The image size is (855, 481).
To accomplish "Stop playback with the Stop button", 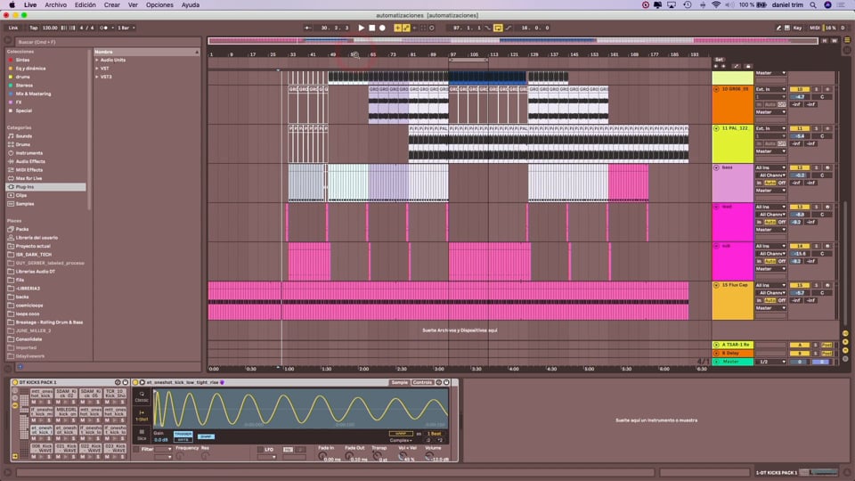I will point(372,28).
